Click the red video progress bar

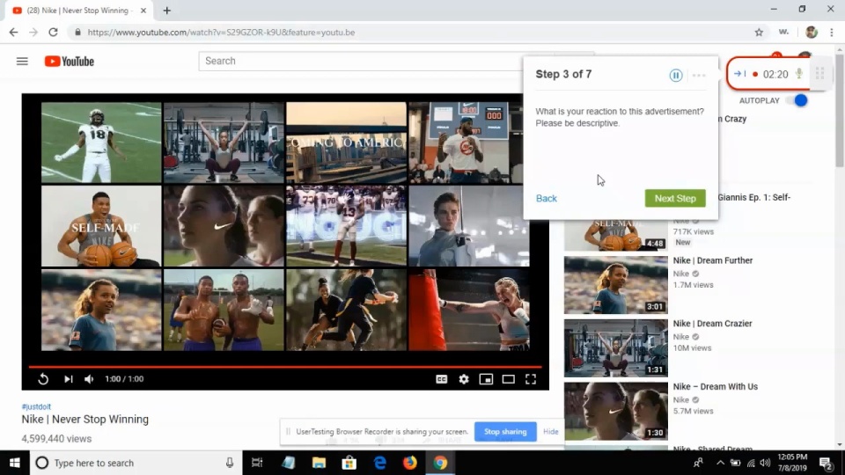285,367
